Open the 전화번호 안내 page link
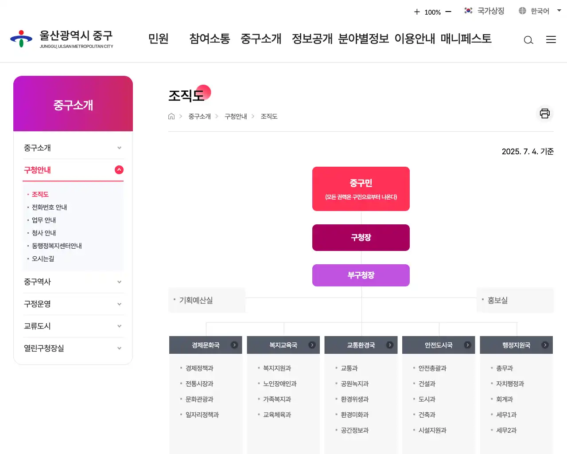This screenshot has width=567, height=454. tap(49, 207)
